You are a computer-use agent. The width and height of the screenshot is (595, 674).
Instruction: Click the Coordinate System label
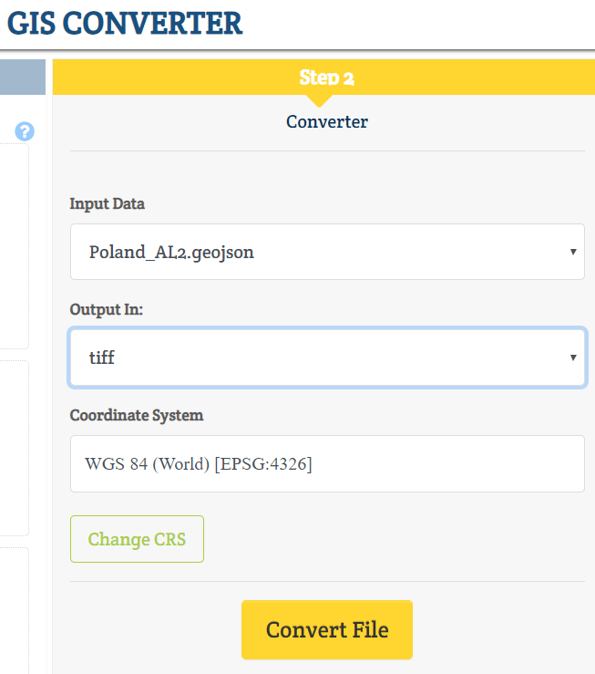(137, 415)
